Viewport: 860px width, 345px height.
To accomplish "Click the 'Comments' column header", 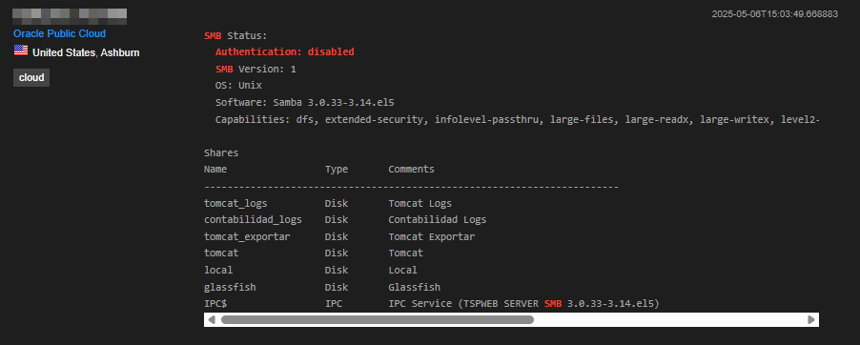I will 411,169.
